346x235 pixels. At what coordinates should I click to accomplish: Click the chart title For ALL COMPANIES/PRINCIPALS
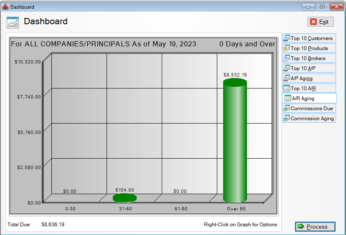(x=104, y=44)
